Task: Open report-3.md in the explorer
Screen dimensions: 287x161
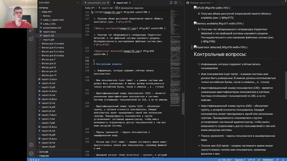Action: 48,83
